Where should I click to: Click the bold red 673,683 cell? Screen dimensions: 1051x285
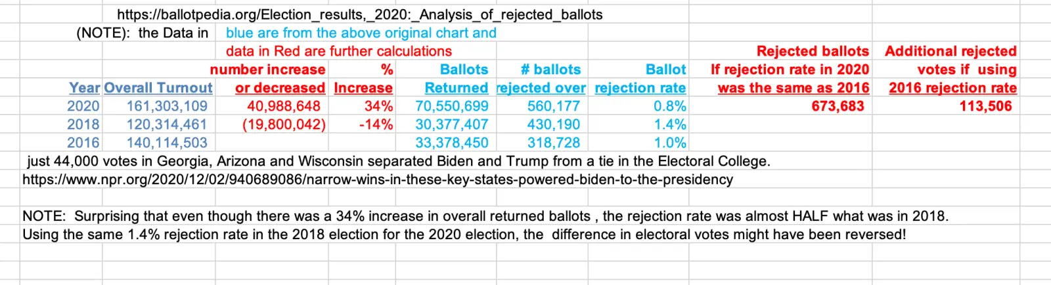(838, 106)
